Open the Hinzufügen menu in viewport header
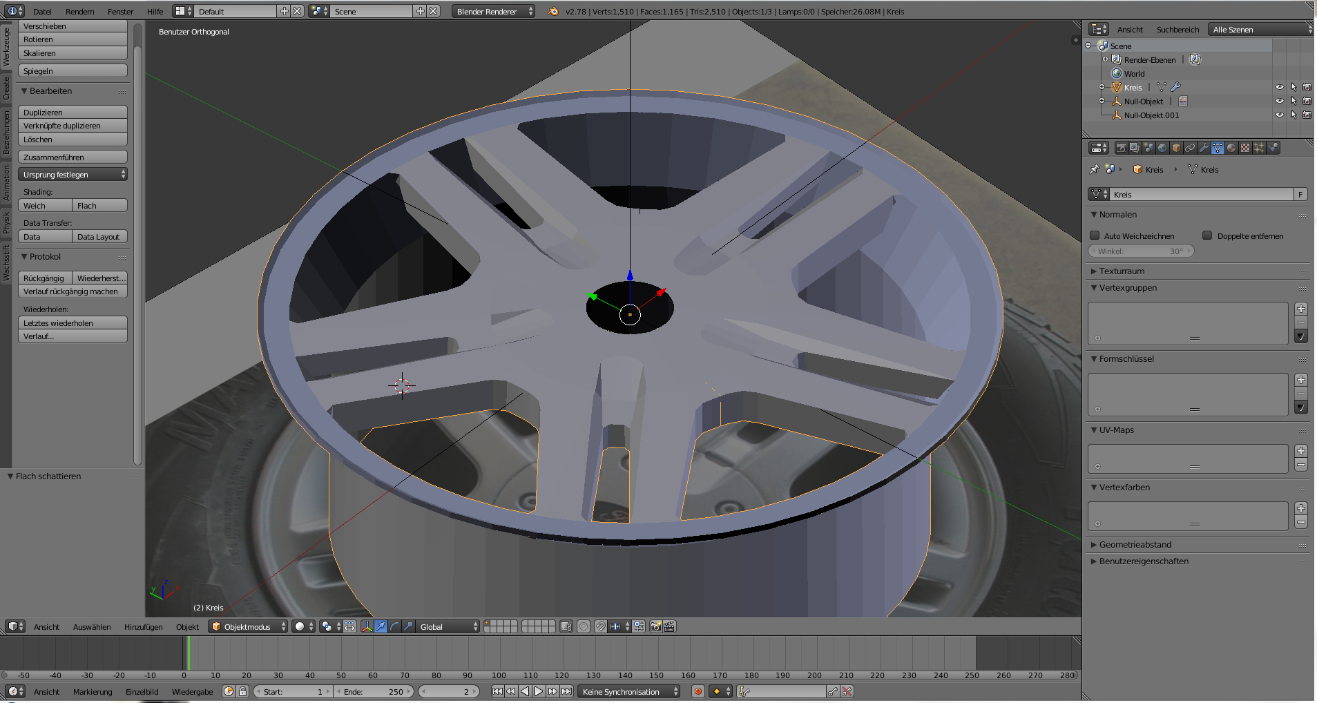1317x703 pixels. click(143, 627)
